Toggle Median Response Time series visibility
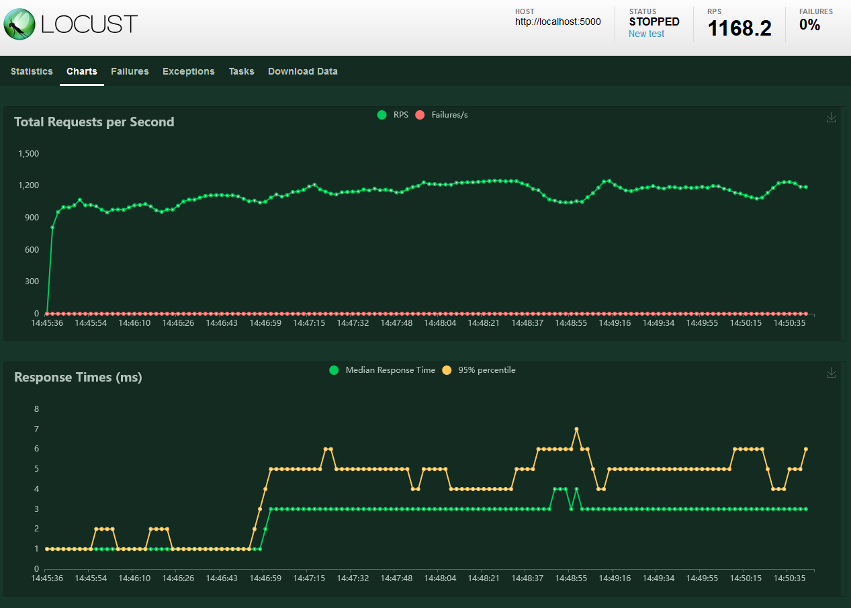This screenshot has width=851, height=608. click(382, 370)
